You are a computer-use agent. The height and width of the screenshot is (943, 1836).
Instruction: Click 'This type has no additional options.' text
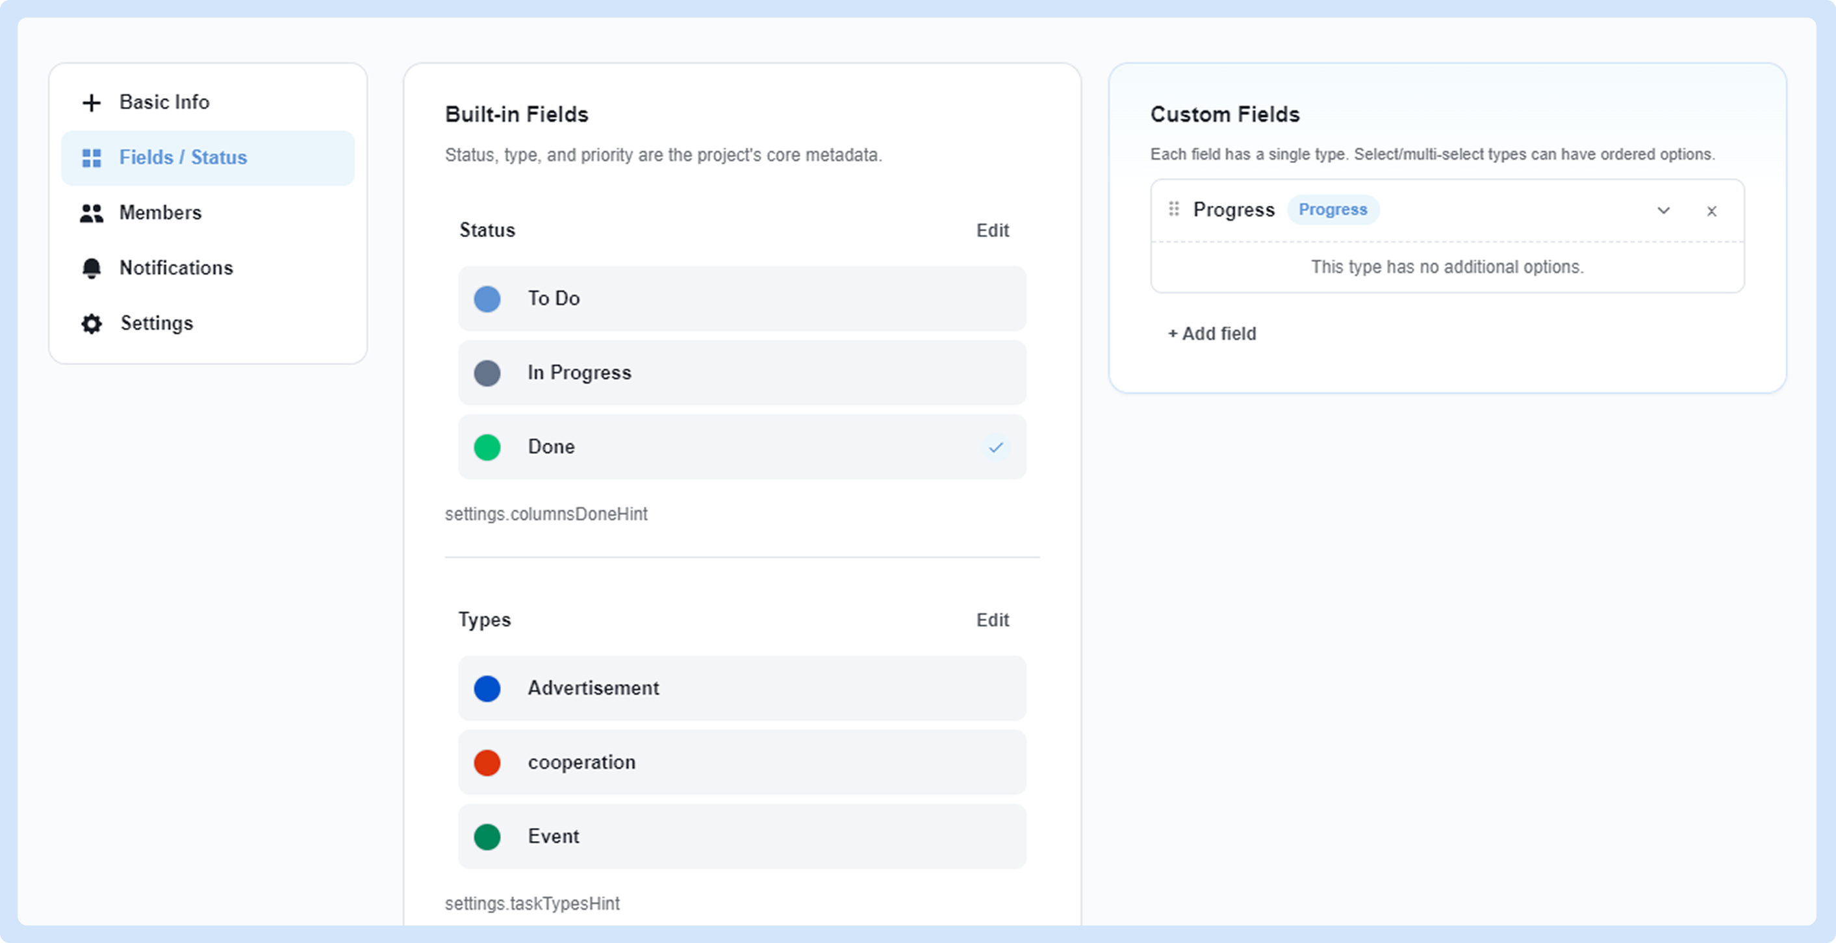(1447, 267)
